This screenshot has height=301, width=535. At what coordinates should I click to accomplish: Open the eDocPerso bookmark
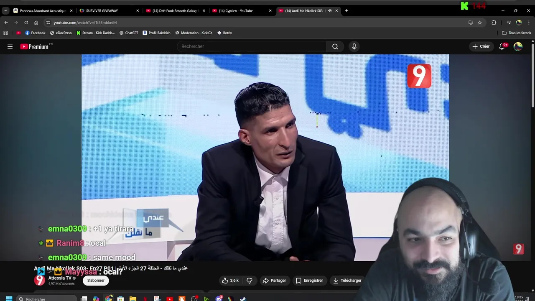tap(61, 33)
